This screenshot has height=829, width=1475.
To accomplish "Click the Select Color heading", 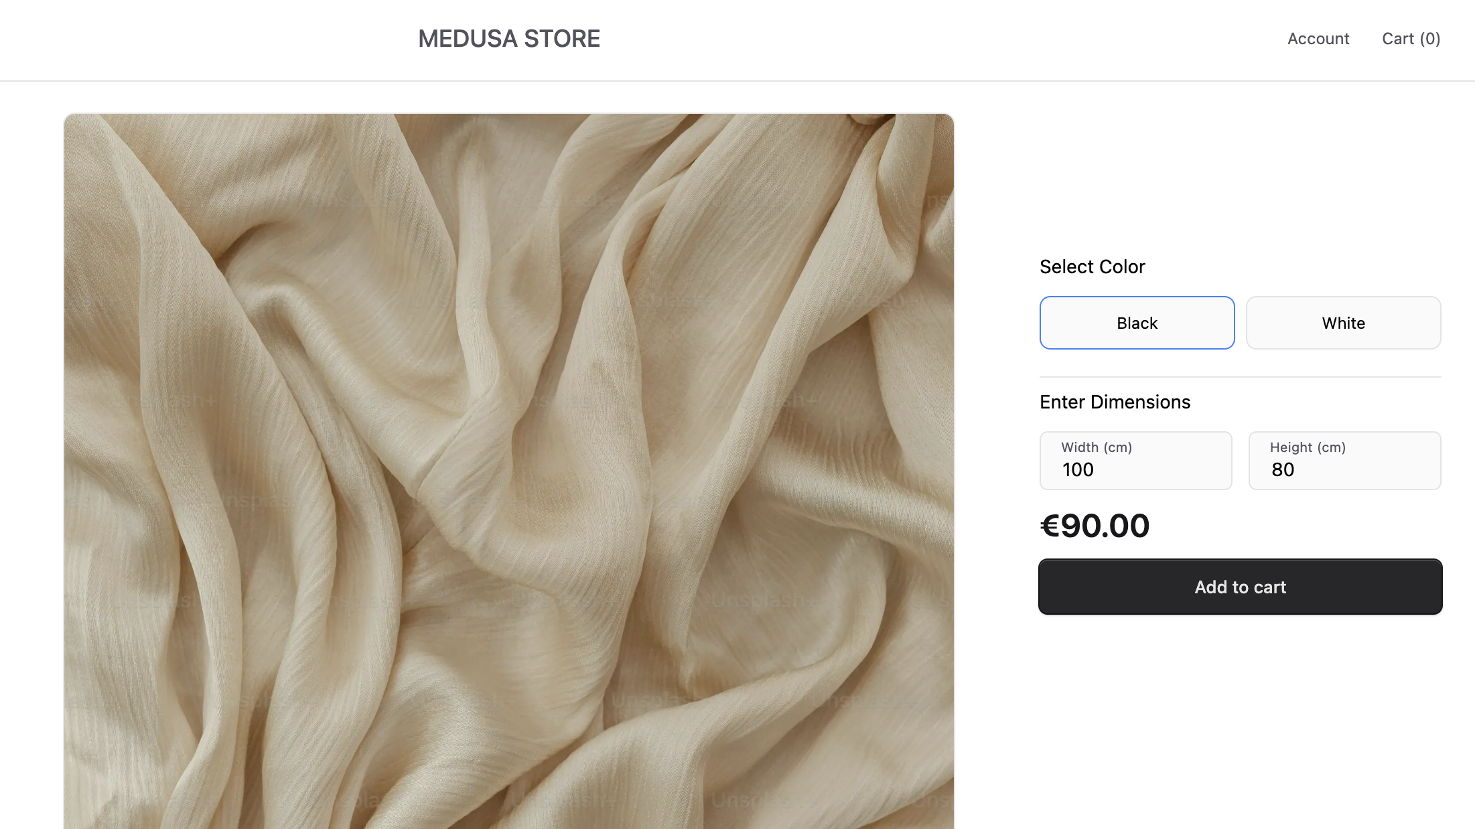I will point(1092,266).
